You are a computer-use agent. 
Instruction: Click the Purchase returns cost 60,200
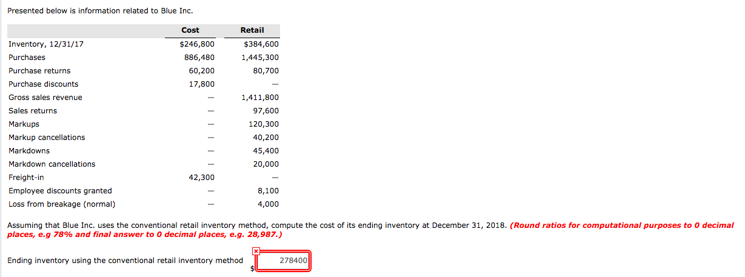(x=202, y=71)
